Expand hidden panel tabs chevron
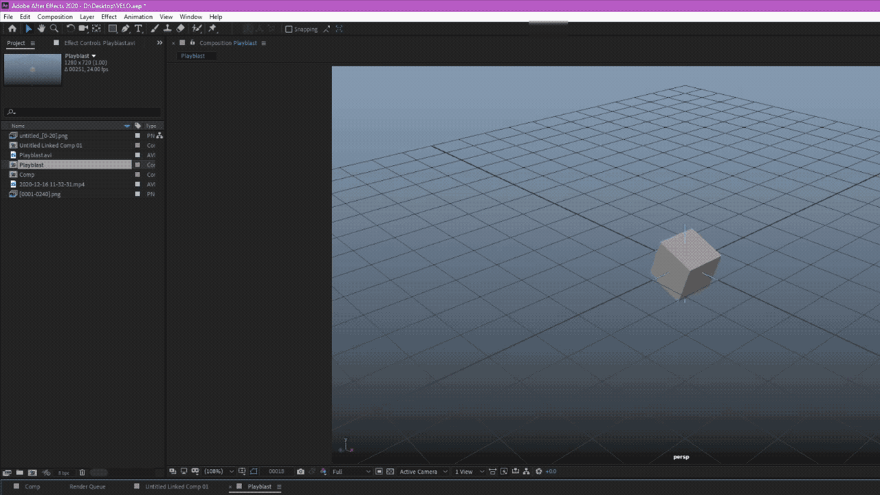880x495 pixels. tap(159, 43)
